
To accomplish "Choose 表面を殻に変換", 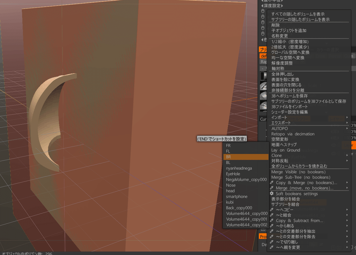I will tap(285, 79).
